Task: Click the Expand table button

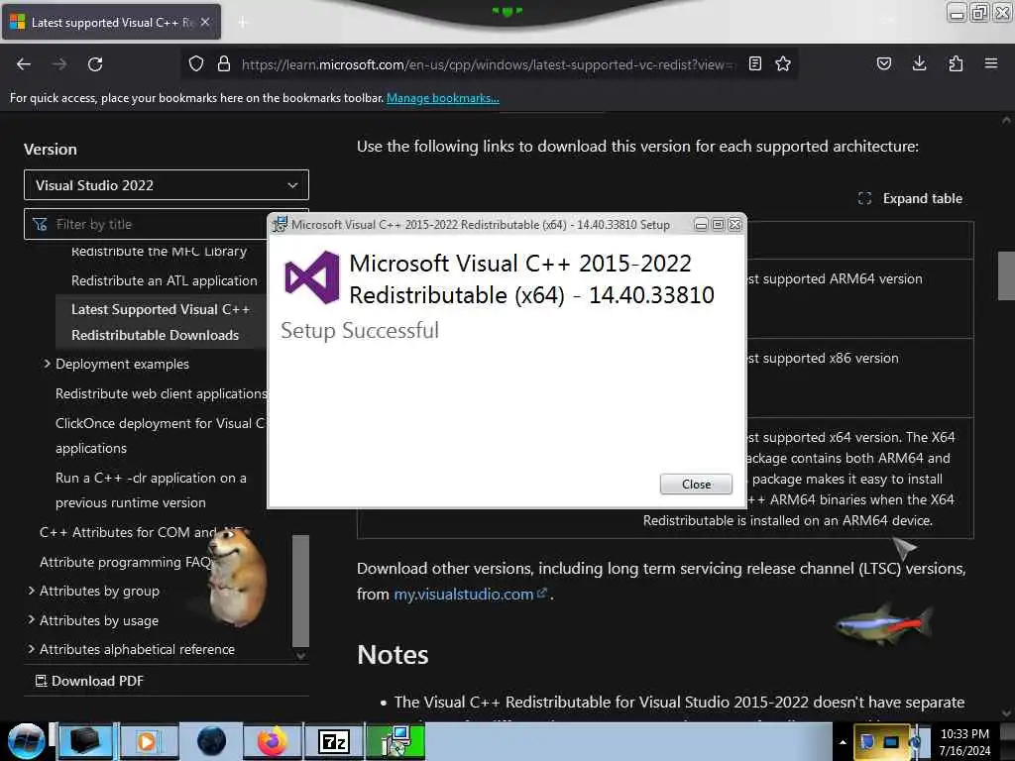Action: point(910,198)
